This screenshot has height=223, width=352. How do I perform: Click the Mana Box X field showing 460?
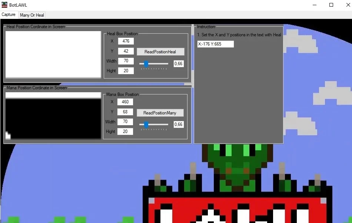click(125, 102)
